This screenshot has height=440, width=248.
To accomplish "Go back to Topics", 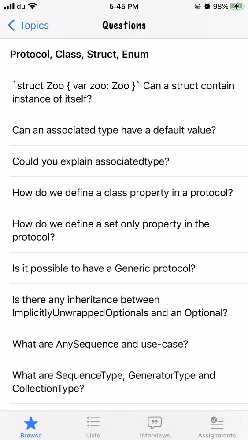I will (x=28, y=25).
